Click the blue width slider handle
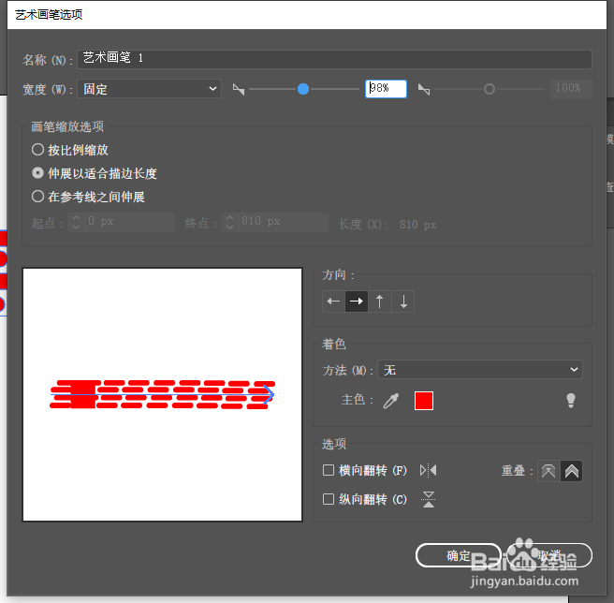The image size is (614, 603). 303,89
